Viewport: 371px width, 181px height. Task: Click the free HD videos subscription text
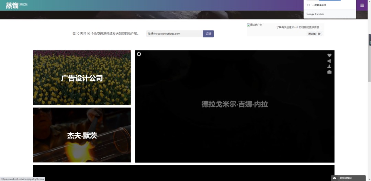(106, 34)
